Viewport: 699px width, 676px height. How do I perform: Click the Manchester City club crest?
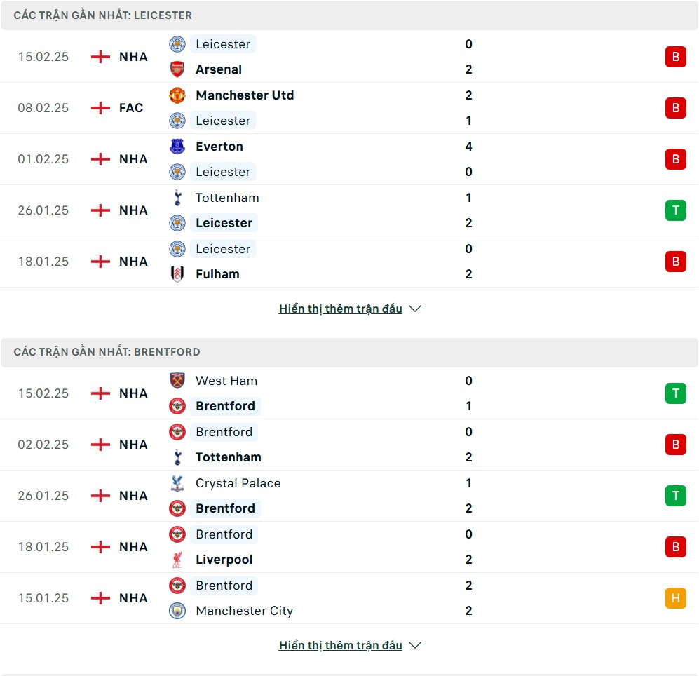tap(177, 611)
